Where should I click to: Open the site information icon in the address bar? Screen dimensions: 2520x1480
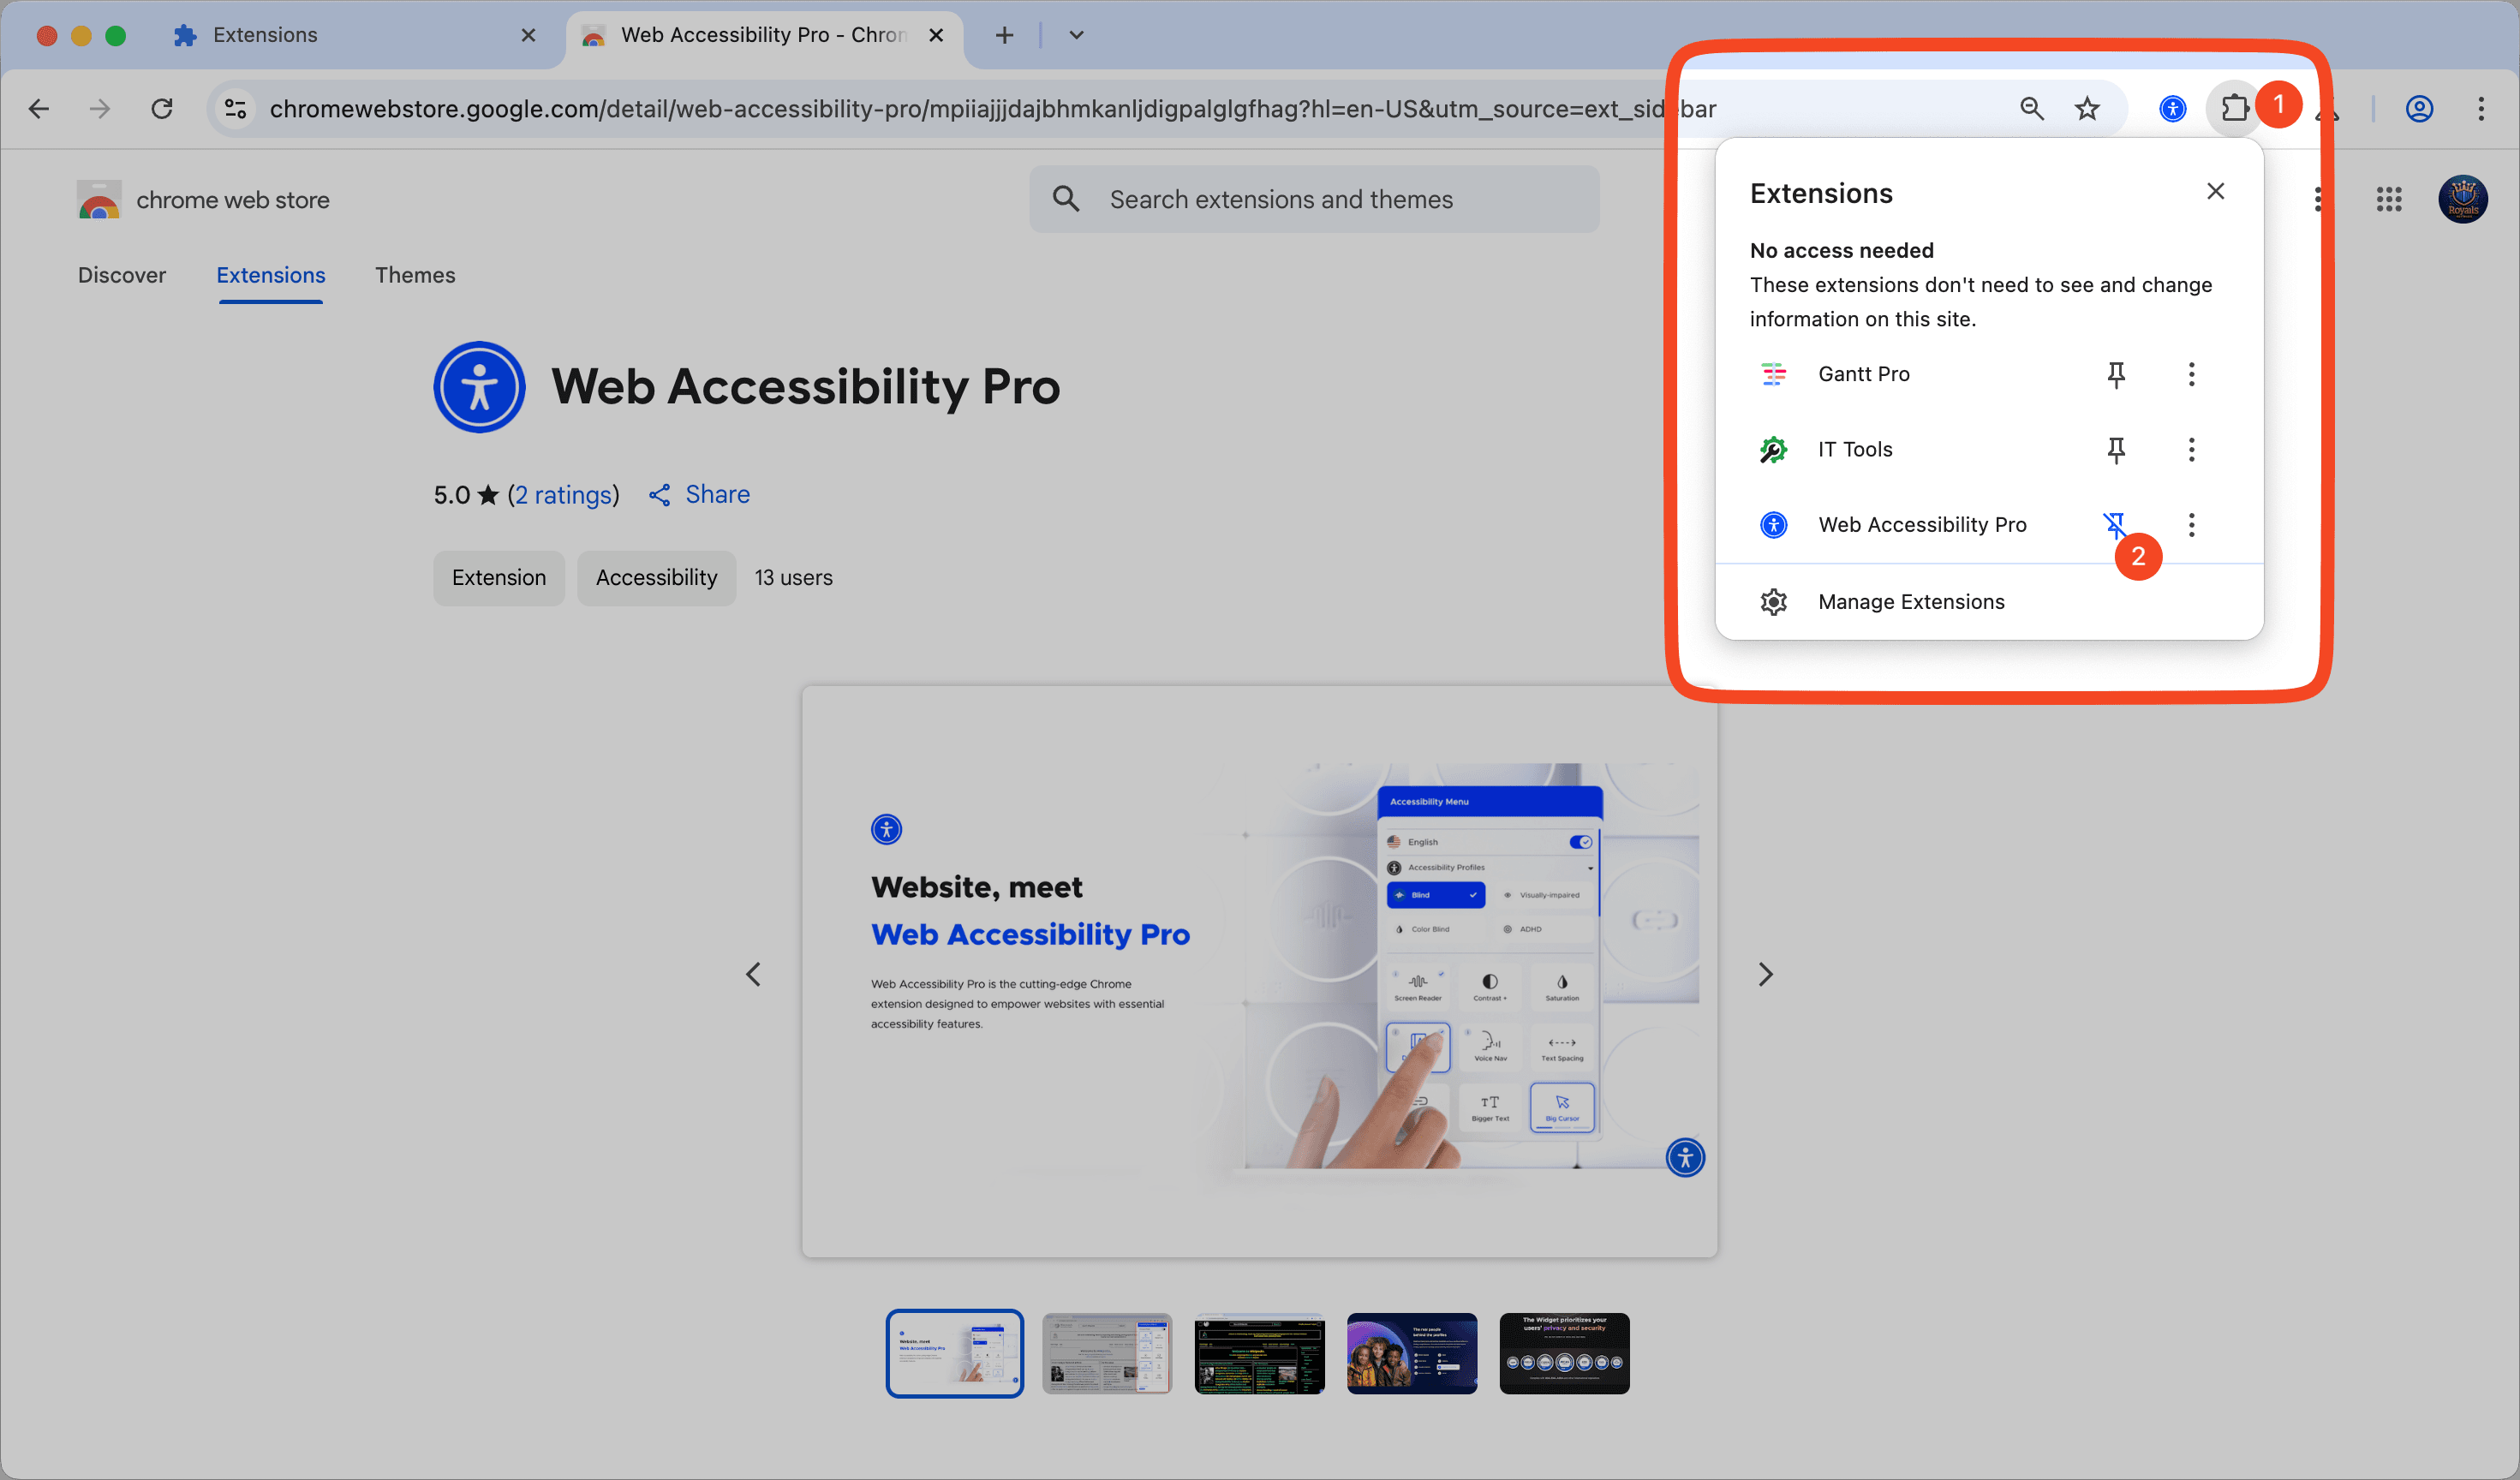click(x=236, y=108)
